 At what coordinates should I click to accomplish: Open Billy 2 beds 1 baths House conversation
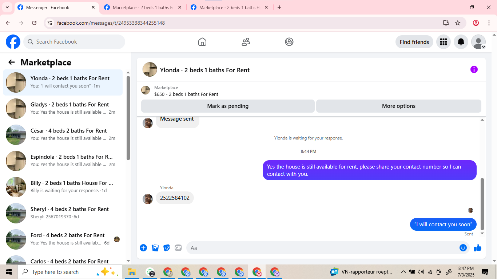tap(63, 187)
